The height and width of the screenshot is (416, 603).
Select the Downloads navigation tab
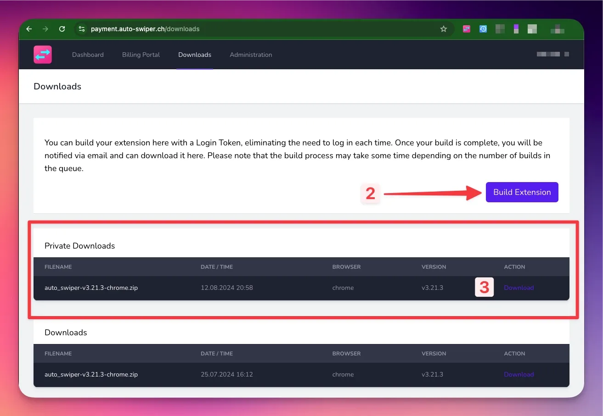pyautogui.click(x=195, y=55)
